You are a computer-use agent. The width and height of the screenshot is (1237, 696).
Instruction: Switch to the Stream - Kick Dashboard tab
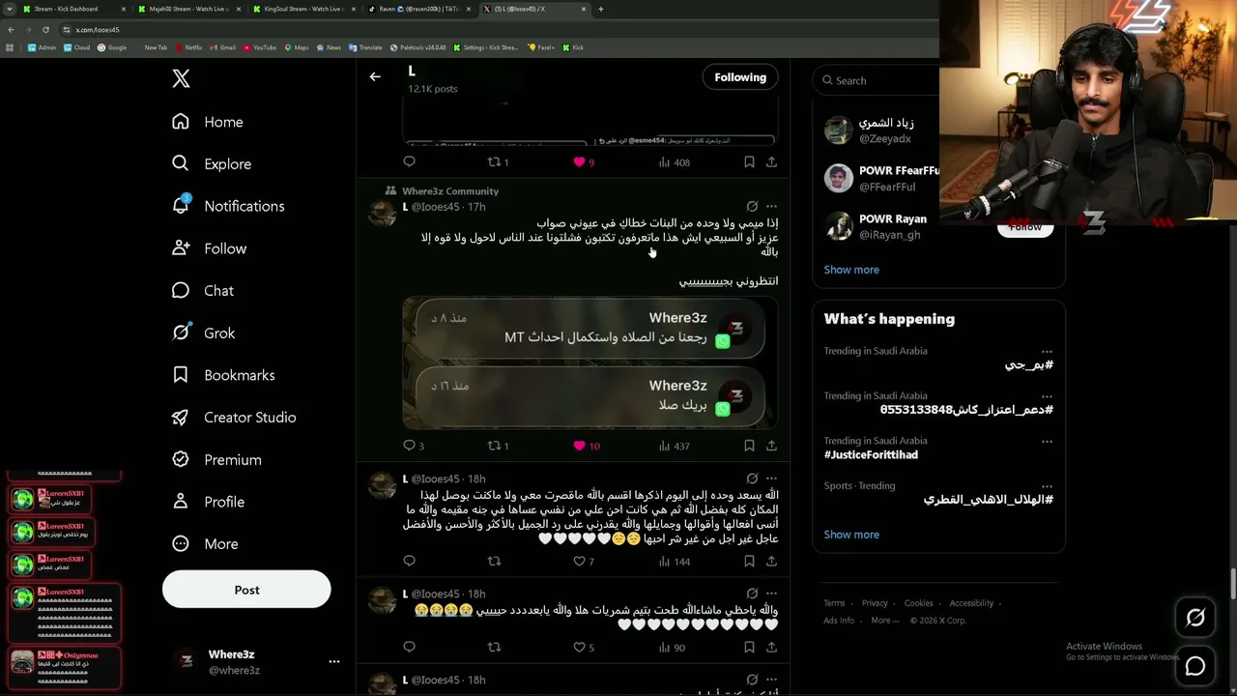click(72, 9)
